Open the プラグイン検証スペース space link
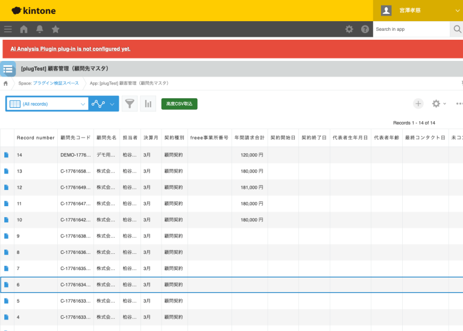This screenshot has width=463, height=331. 55,83
